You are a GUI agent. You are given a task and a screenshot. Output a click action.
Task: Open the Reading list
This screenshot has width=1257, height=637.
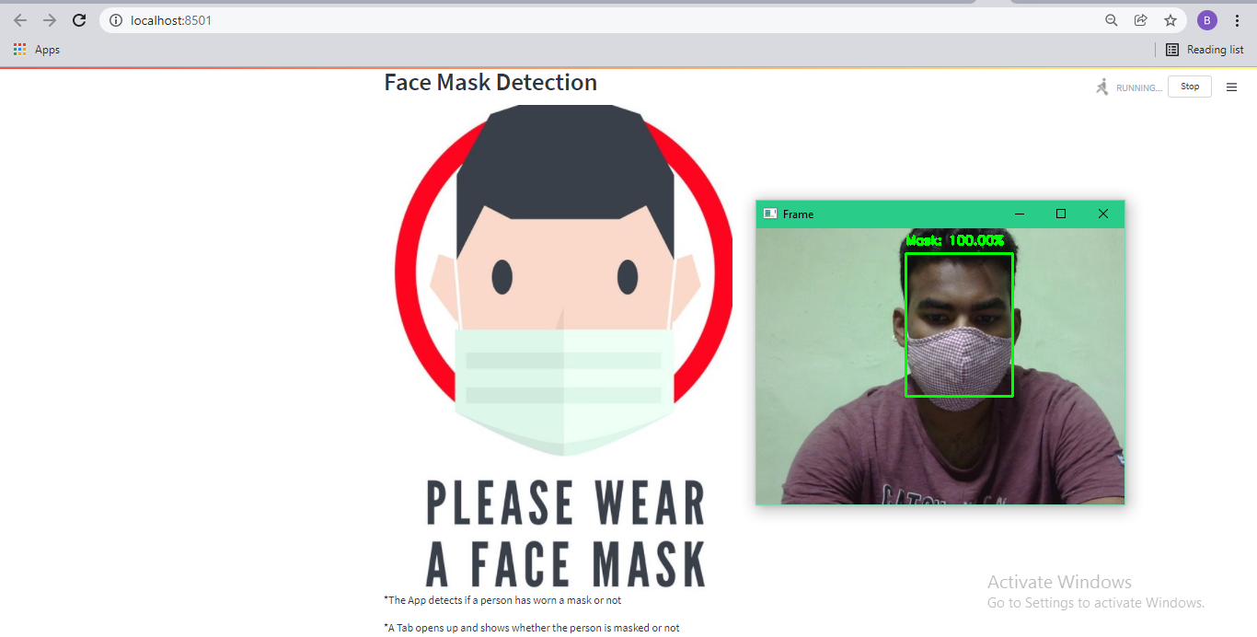1205,50
